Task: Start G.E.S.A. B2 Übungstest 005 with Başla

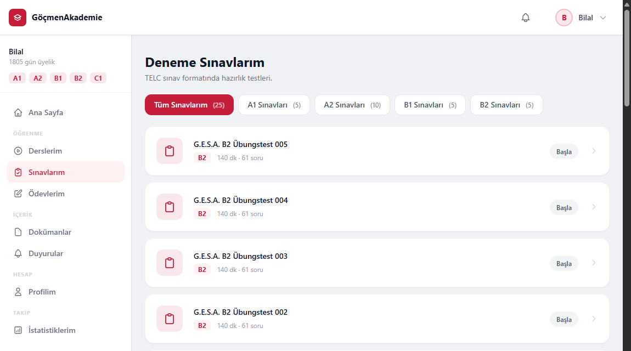Action: pos(564,151)
